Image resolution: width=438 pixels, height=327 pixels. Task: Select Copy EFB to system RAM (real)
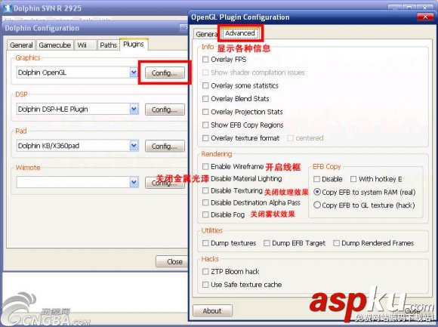point(317,192)
